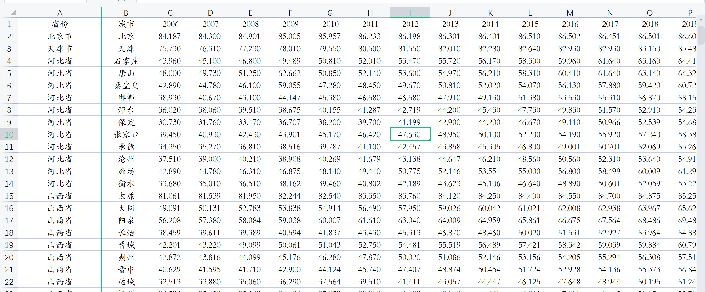Click the cell containing 42.900 in 保定 row
The width and height of the screenshot is (705, 292).
[450, 122]
